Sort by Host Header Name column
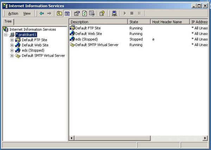 [x=170, y=22]
